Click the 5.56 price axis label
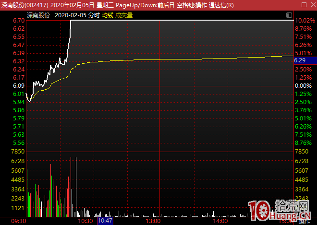Screen dimensions: 317x225 coord(19,143)
